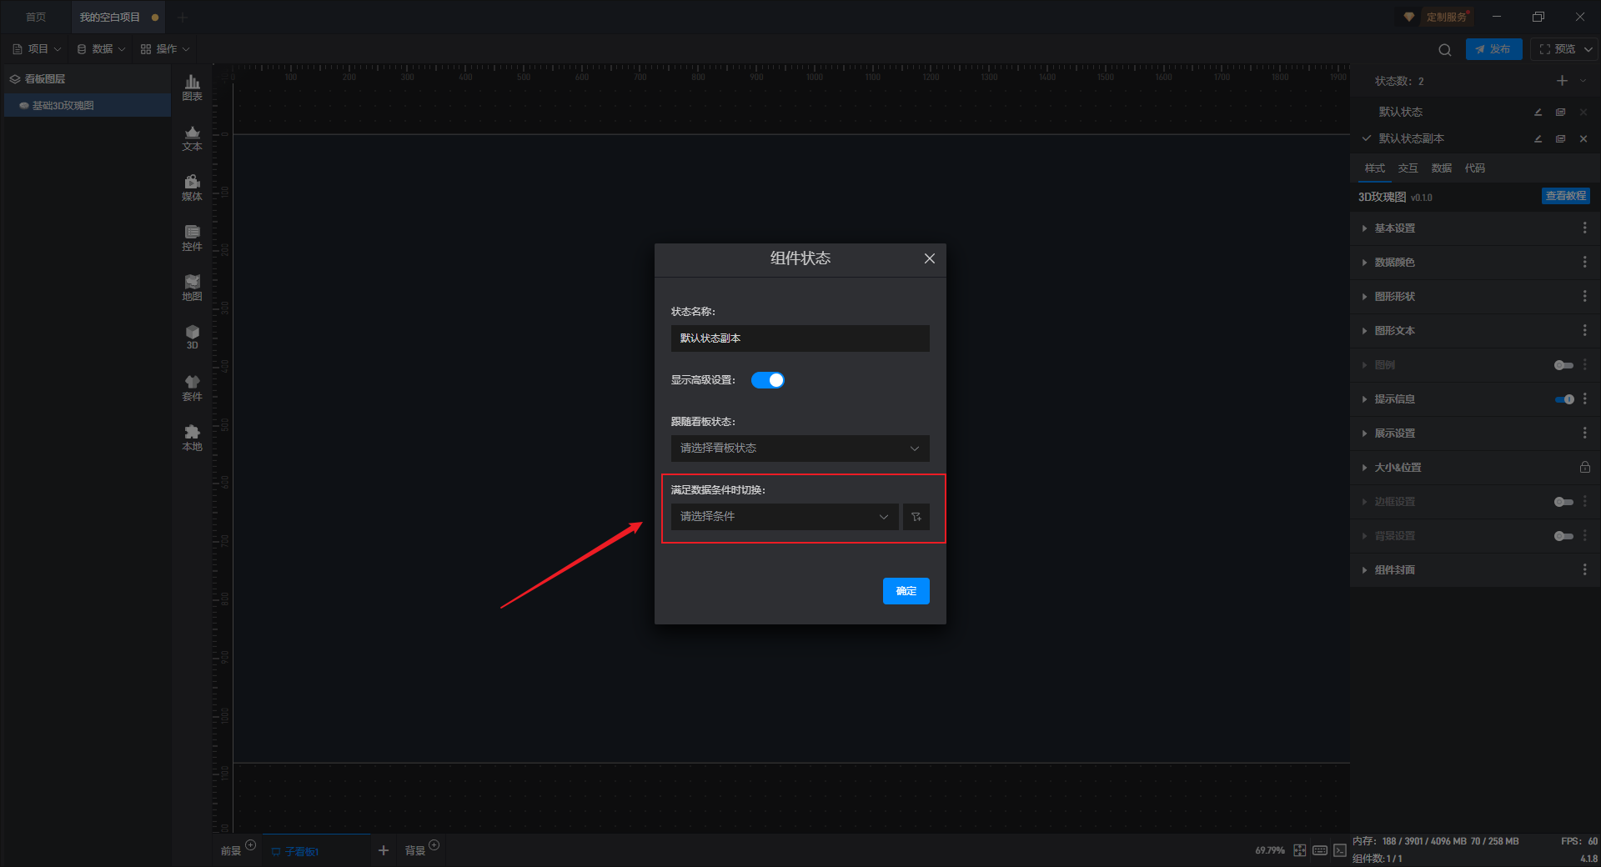Click the 背景 background button
The height and width of the screenshot is (867, 1601).
pyautogui.click(x=415, y=851)
